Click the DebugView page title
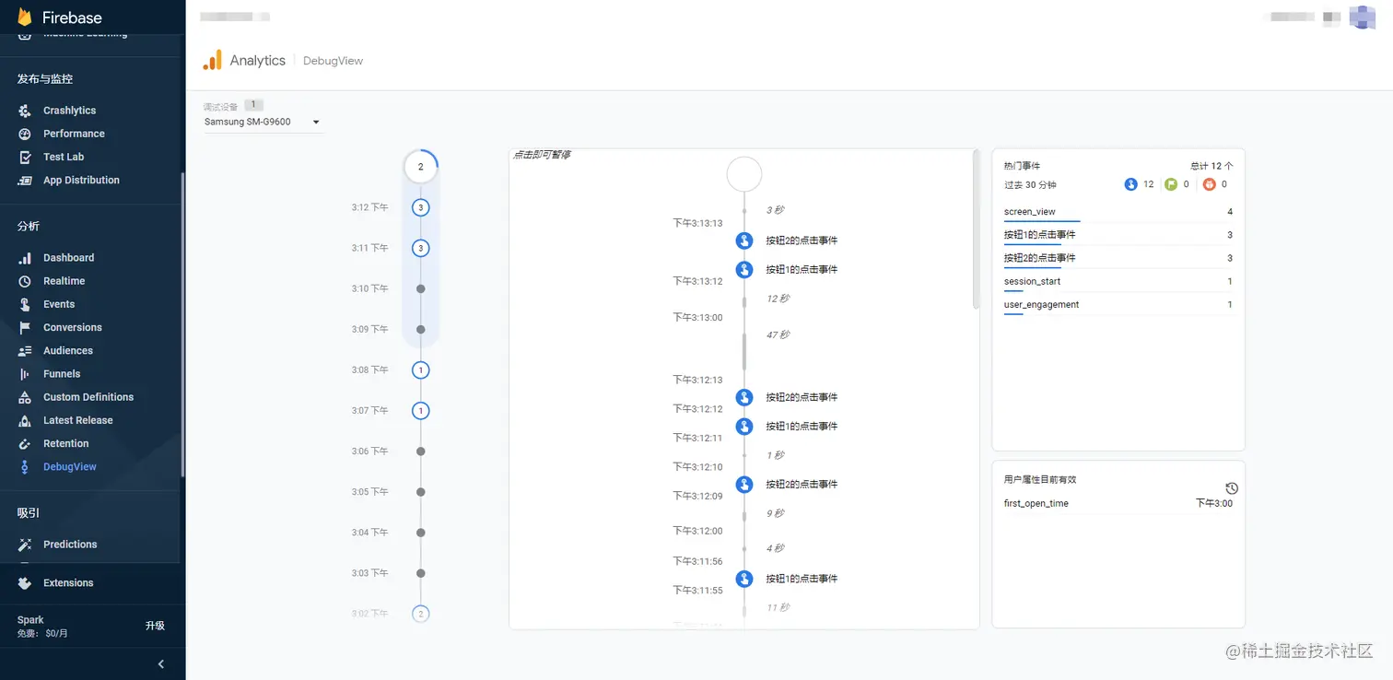Viewport: 1393px width, 680px height. pyautogui.click(x=334, y=61)
